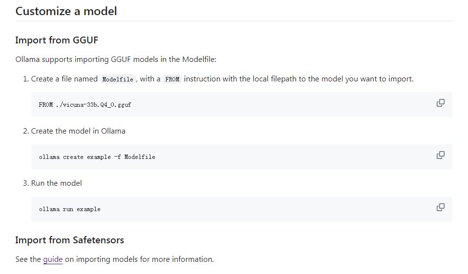Click the step 3 text Run the model

[56, 183]
